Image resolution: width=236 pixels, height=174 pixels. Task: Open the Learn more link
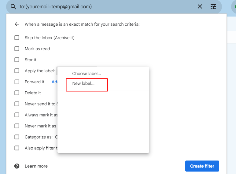36,166
